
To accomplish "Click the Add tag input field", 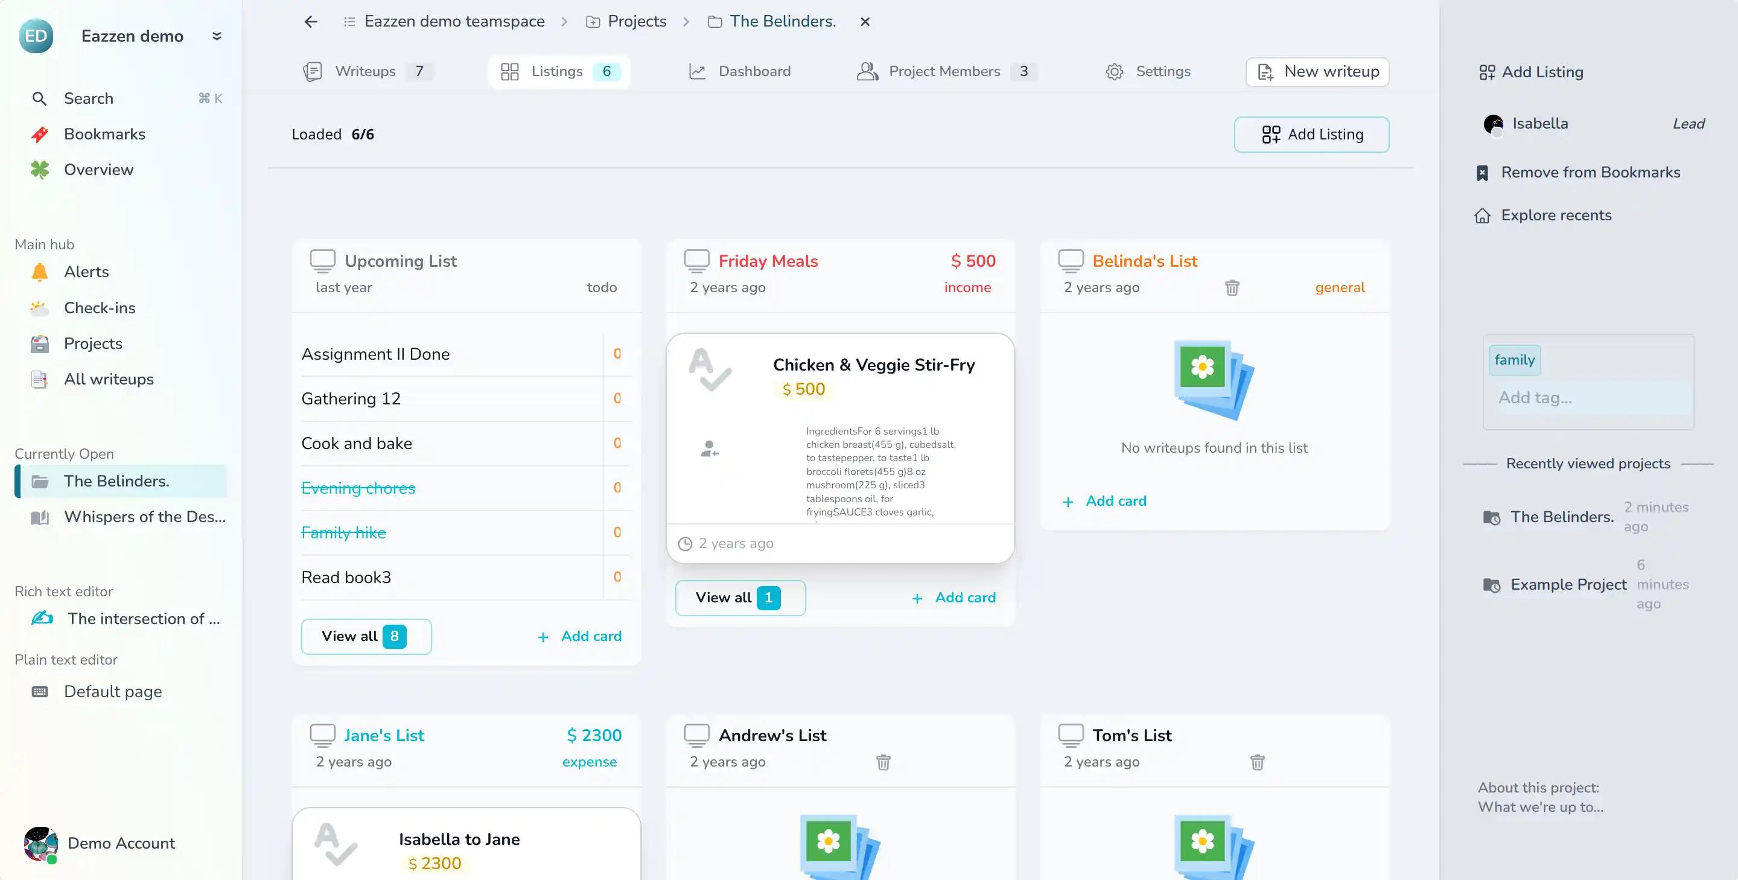I will (x=1588, y=398).
